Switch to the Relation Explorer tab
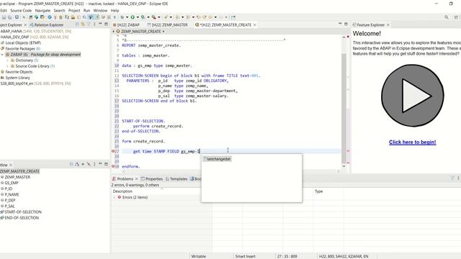Viewport: 461px width, 259px height. (x=46, y=25)
